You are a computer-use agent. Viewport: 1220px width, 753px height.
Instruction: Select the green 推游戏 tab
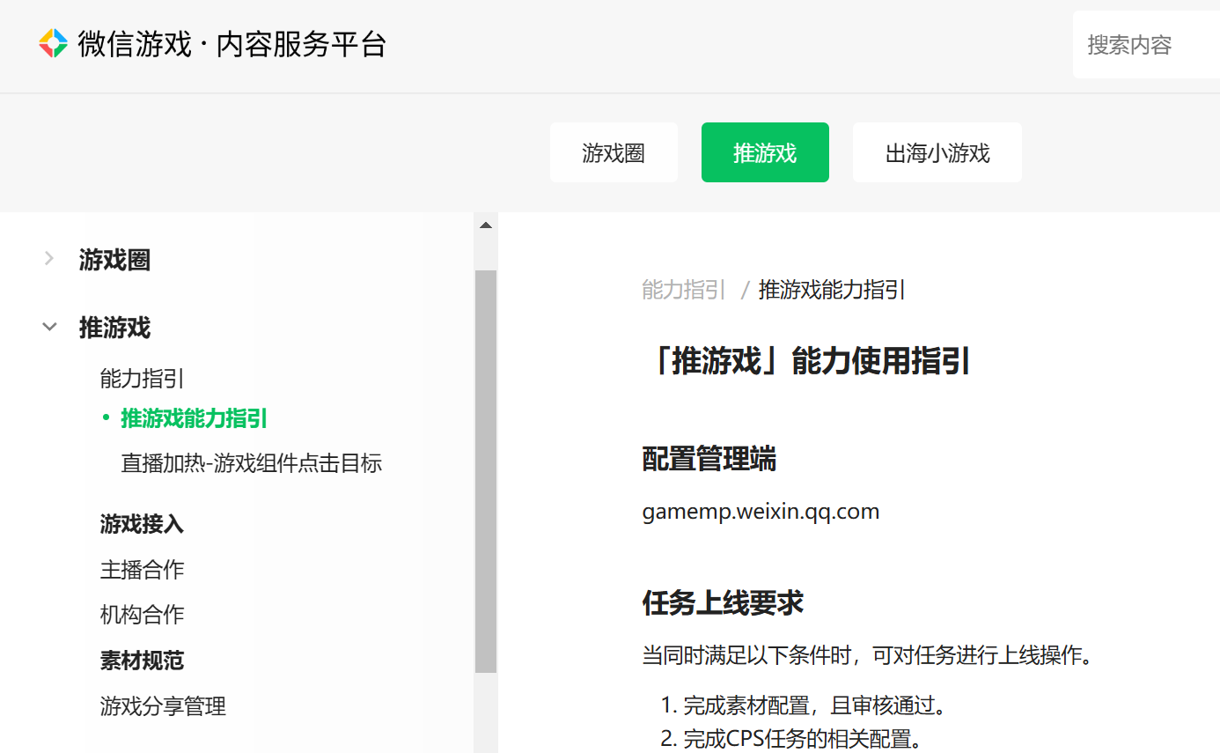click(765, 152)
